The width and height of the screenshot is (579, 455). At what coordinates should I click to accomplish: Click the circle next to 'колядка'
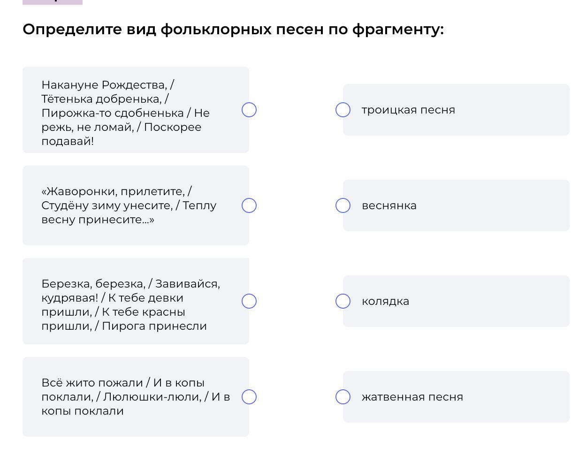[343, 301]
